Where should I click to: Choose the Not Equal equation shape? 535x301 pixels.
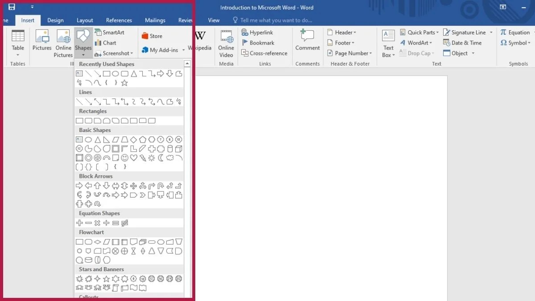[x=124, y=223]
